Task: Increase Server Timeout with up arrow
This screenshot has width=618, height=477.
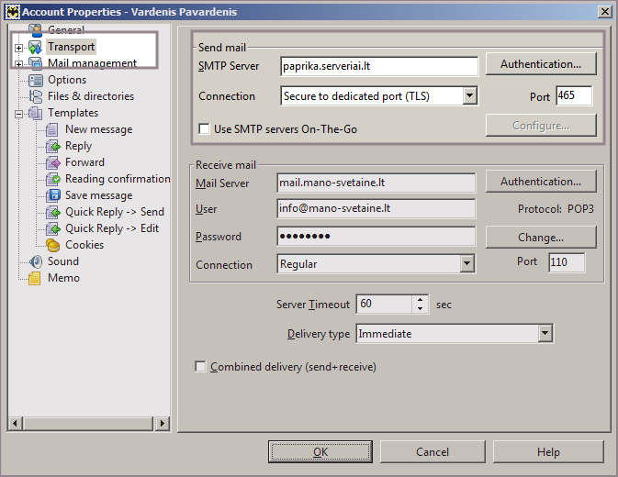Action: (421, 299)
